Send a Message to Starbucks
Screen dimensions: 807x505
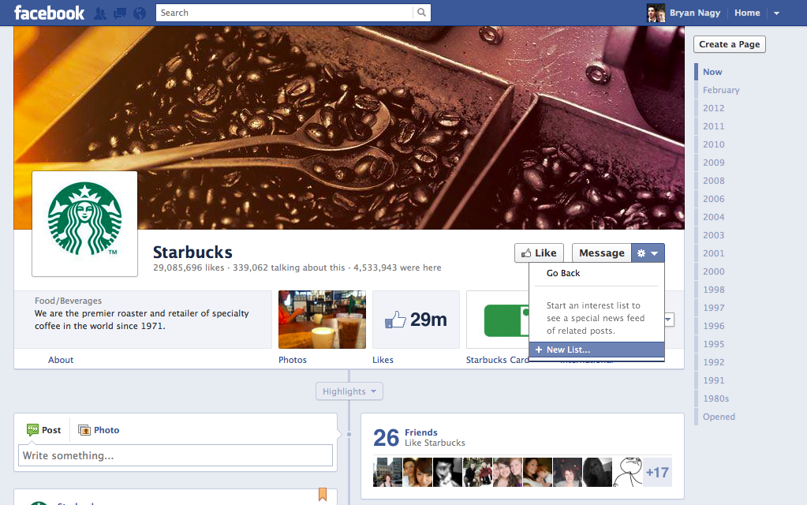601,253
